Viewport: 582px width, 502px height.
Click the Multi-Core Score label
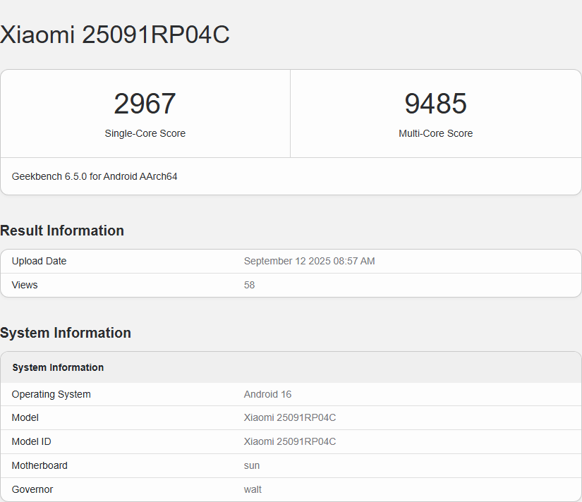pyautogui.click(x=435, y=133)
